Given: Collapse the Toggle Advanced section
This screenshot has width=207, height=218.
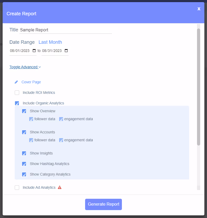Looking at the screenshot, I should (25, 67).
